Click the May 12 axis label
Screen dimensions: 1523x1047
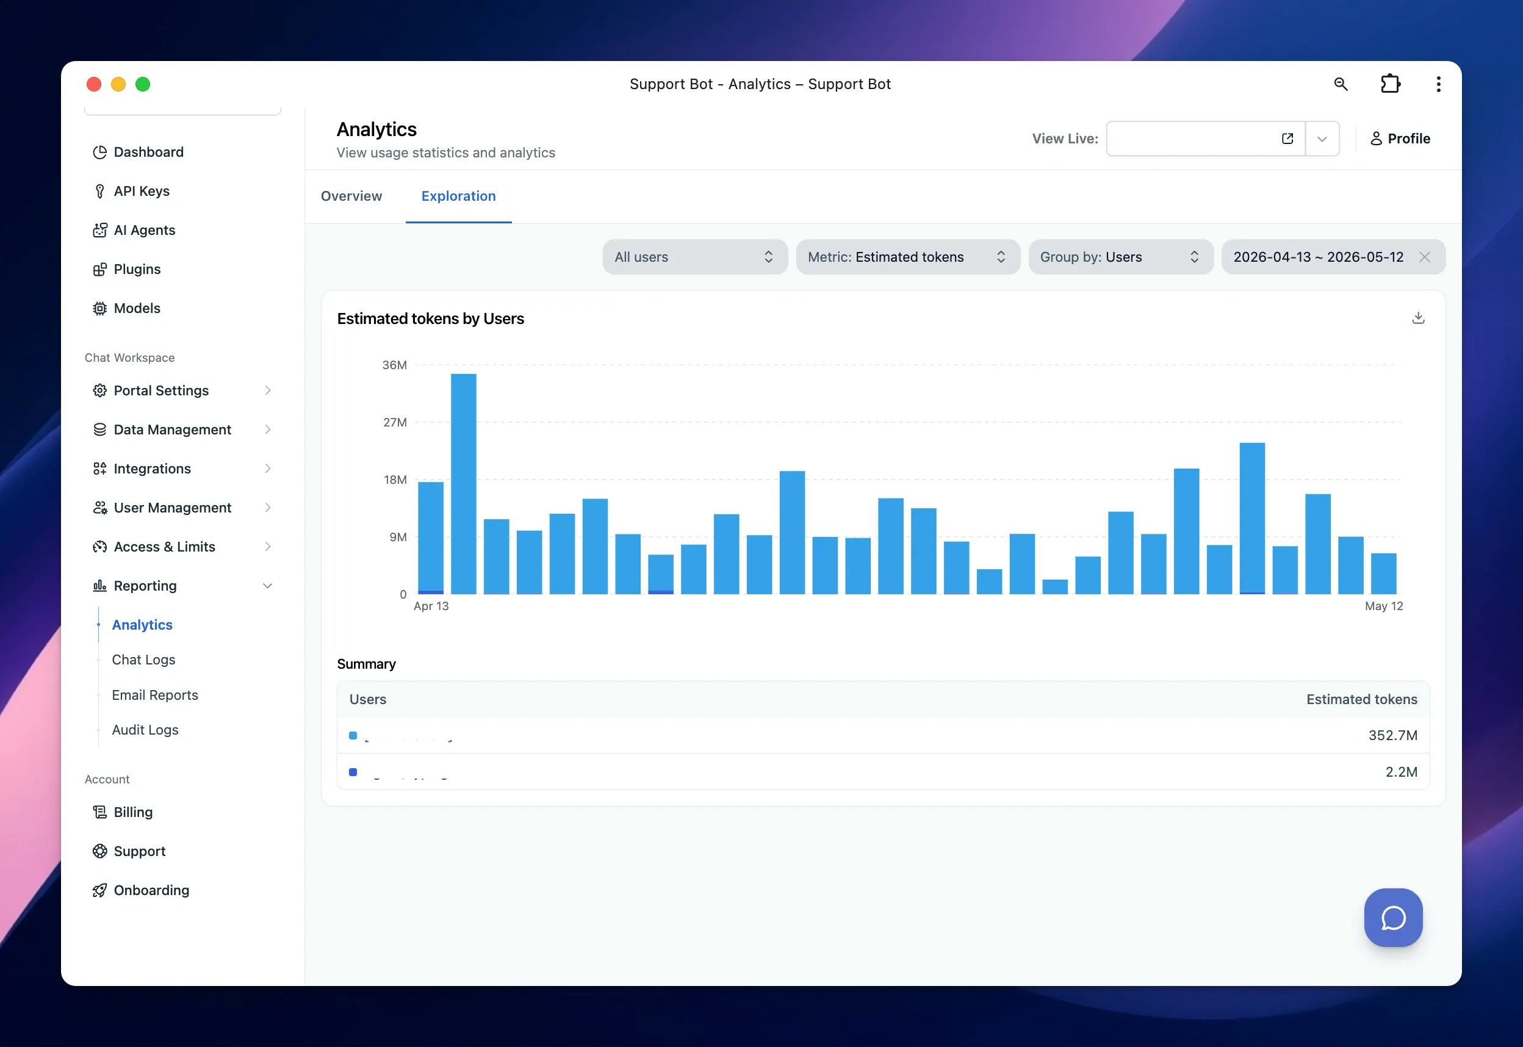click(1384, 606)
